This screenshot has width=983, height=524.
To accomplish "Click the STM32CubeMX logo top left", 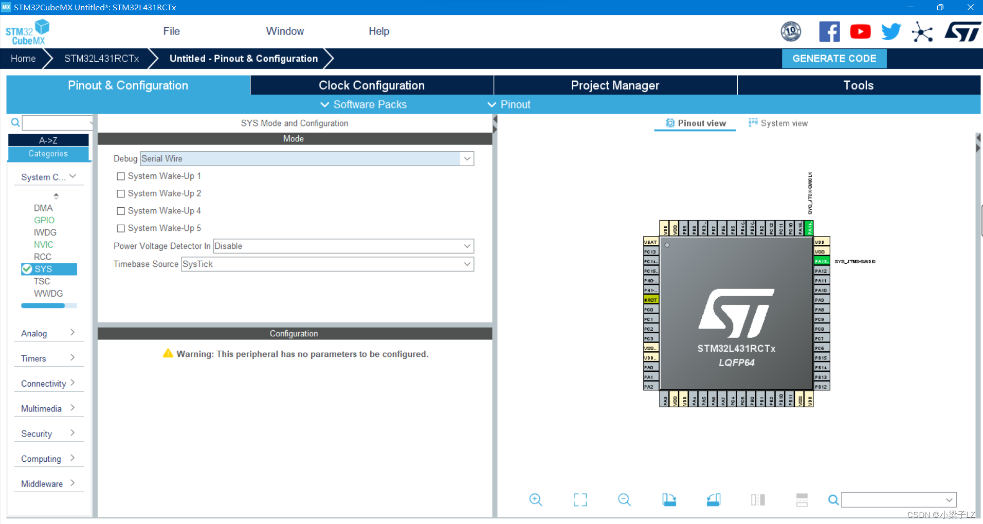I will point(27,31).
